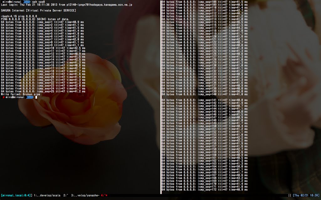Select the red active tmux window 4

[x=104, y=196]
